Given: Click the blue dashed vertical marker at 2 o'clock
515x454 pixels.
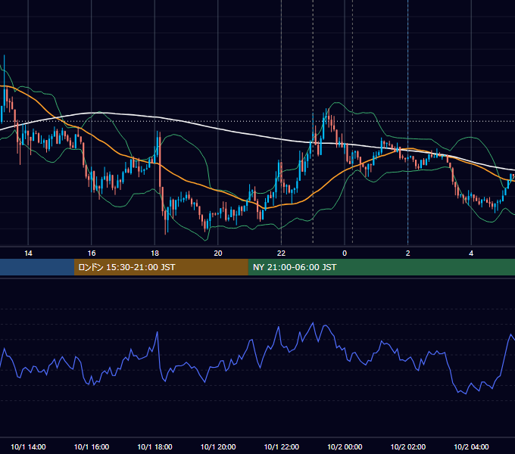Looking at the screenshot, I should [408, 123].
